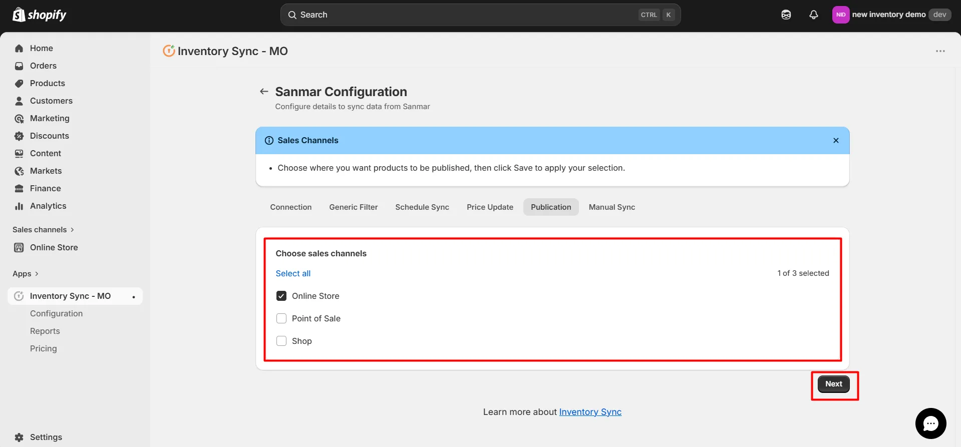This screenshot has width=961, height=447.
Task: Click the pin dot beside Inventory Sync - MO
Action: click(x=134, y=297)
